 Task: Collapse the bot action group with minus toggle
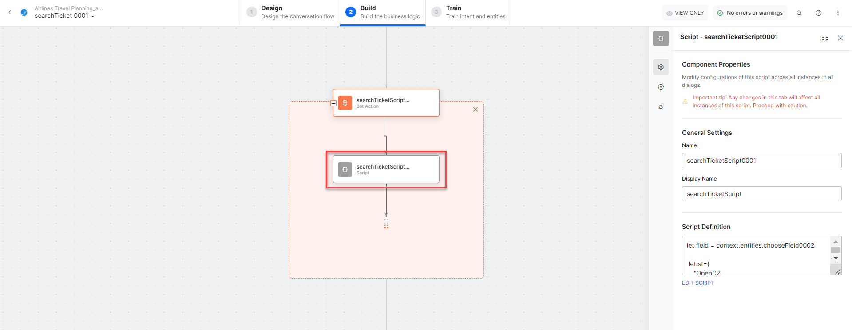click(333, 103)
